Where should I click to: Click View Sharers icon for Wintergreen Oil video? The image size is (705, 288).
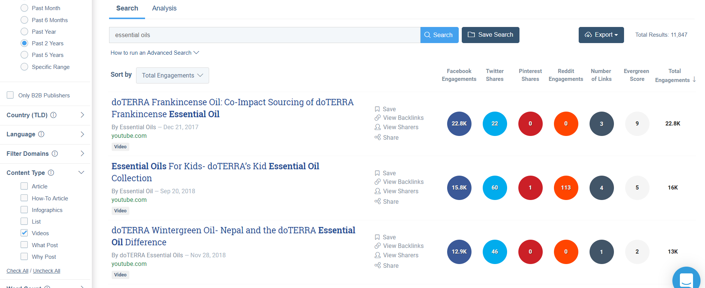pyautogui.click(x=377, y=255)
